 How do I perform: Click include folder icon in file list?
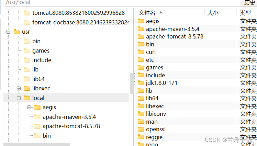pos(141,75)
